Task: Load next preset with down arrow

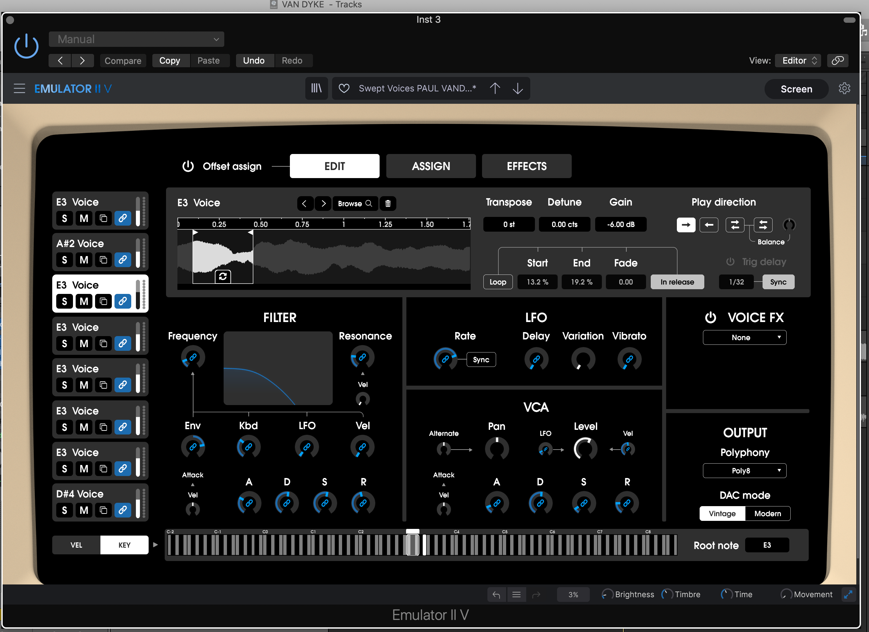Action: click(518, 88)
